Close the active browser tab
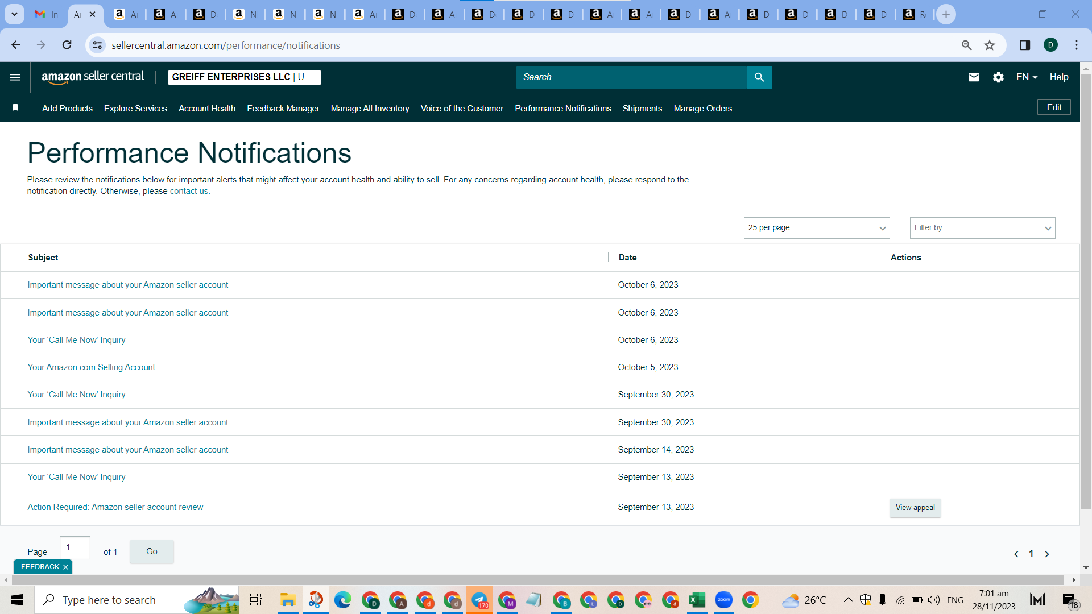 tap(93, 14)
